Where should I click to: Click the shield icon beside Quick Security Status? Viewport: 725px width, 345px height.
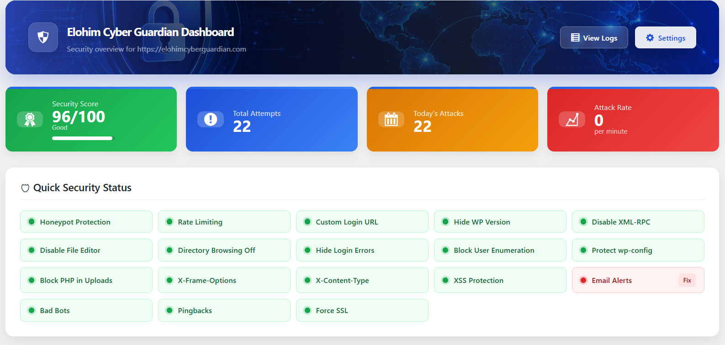coord(25,188)
